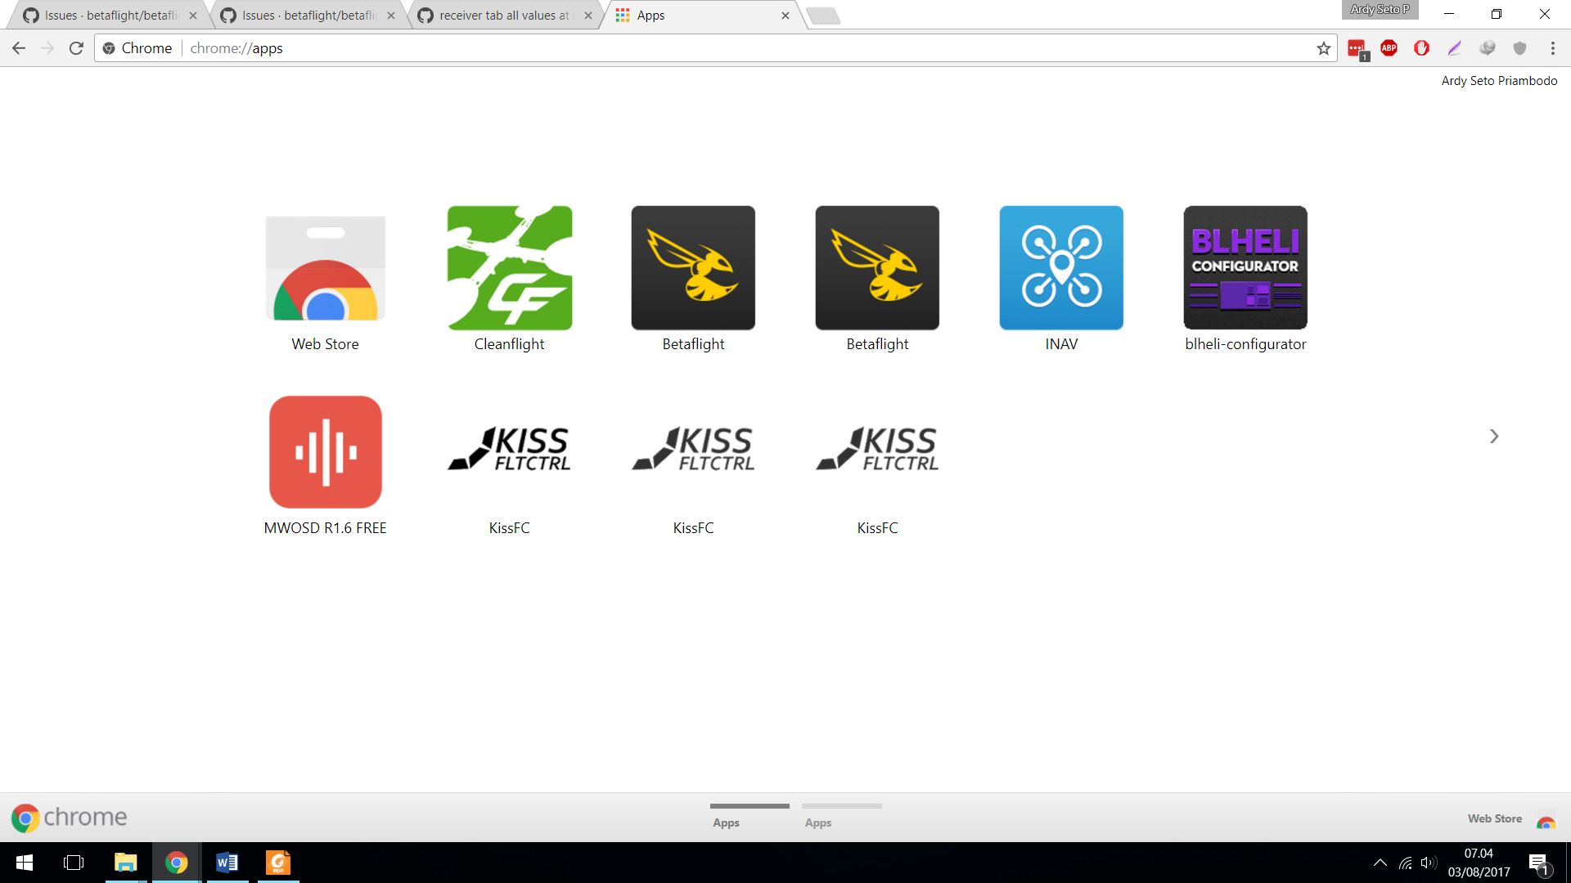
Task: Switch to first Issues betaflight tab
Action: tap(106, 16)
